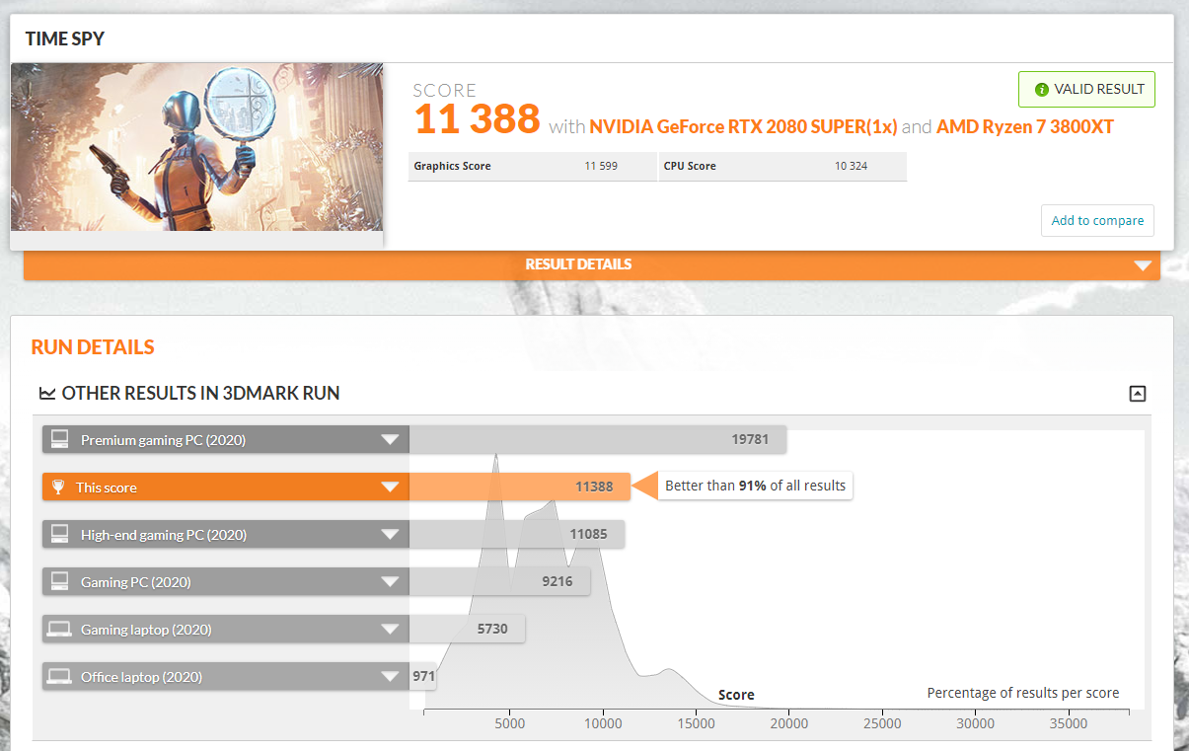1189x751 pixels.
Task: Click the Add to compare button
Action: 1097,221
